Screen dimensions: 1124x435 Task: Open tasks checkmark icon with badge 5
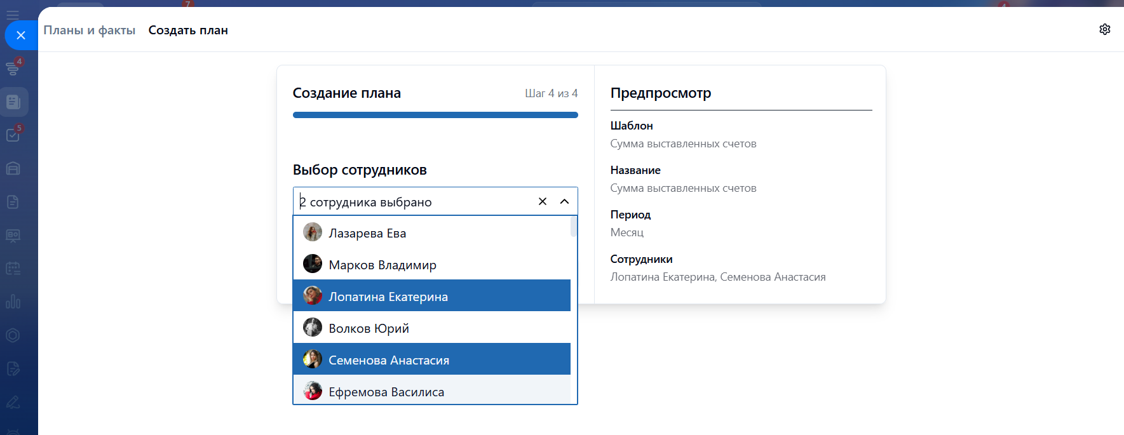13,135
